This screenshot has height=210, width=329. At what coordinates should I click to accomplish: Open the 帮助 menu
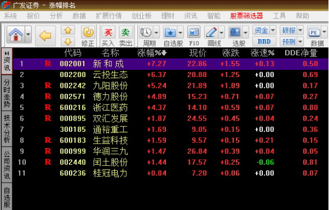click(x=302, y=16)
